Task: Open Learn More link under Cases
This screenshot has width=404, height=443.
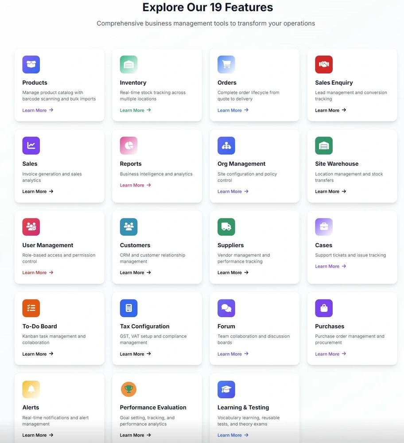Action: click(330, 266)
